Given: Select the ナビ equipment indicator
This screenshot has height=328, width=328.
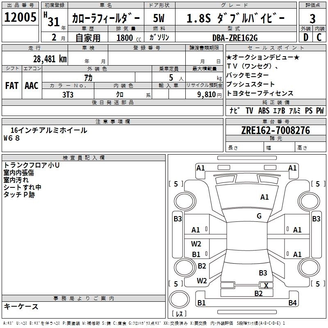Looking at the screenshot, I should pyautogui.click(x=235, y=110).
